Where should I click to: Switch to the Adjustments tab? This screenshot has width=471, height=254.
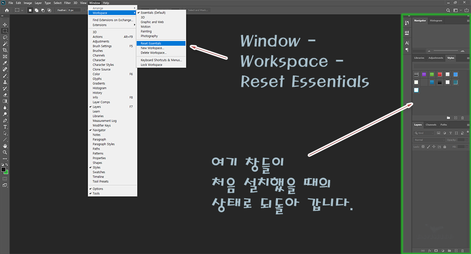click(436, 58)
